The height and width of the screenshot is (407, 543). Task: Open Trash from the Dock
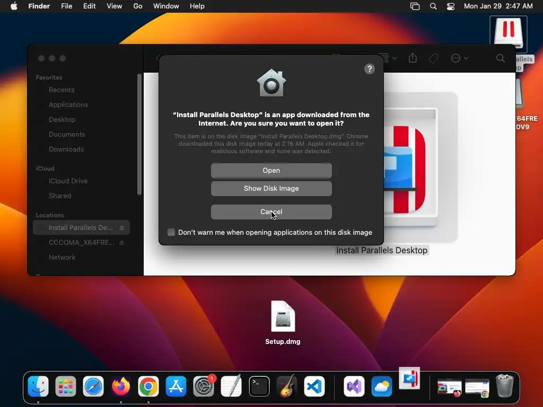click(505, 386)
